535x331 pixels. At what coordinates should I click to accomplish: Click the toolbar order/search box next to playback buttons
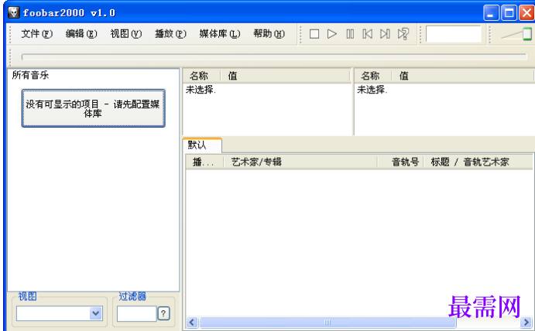pos(454,34)
